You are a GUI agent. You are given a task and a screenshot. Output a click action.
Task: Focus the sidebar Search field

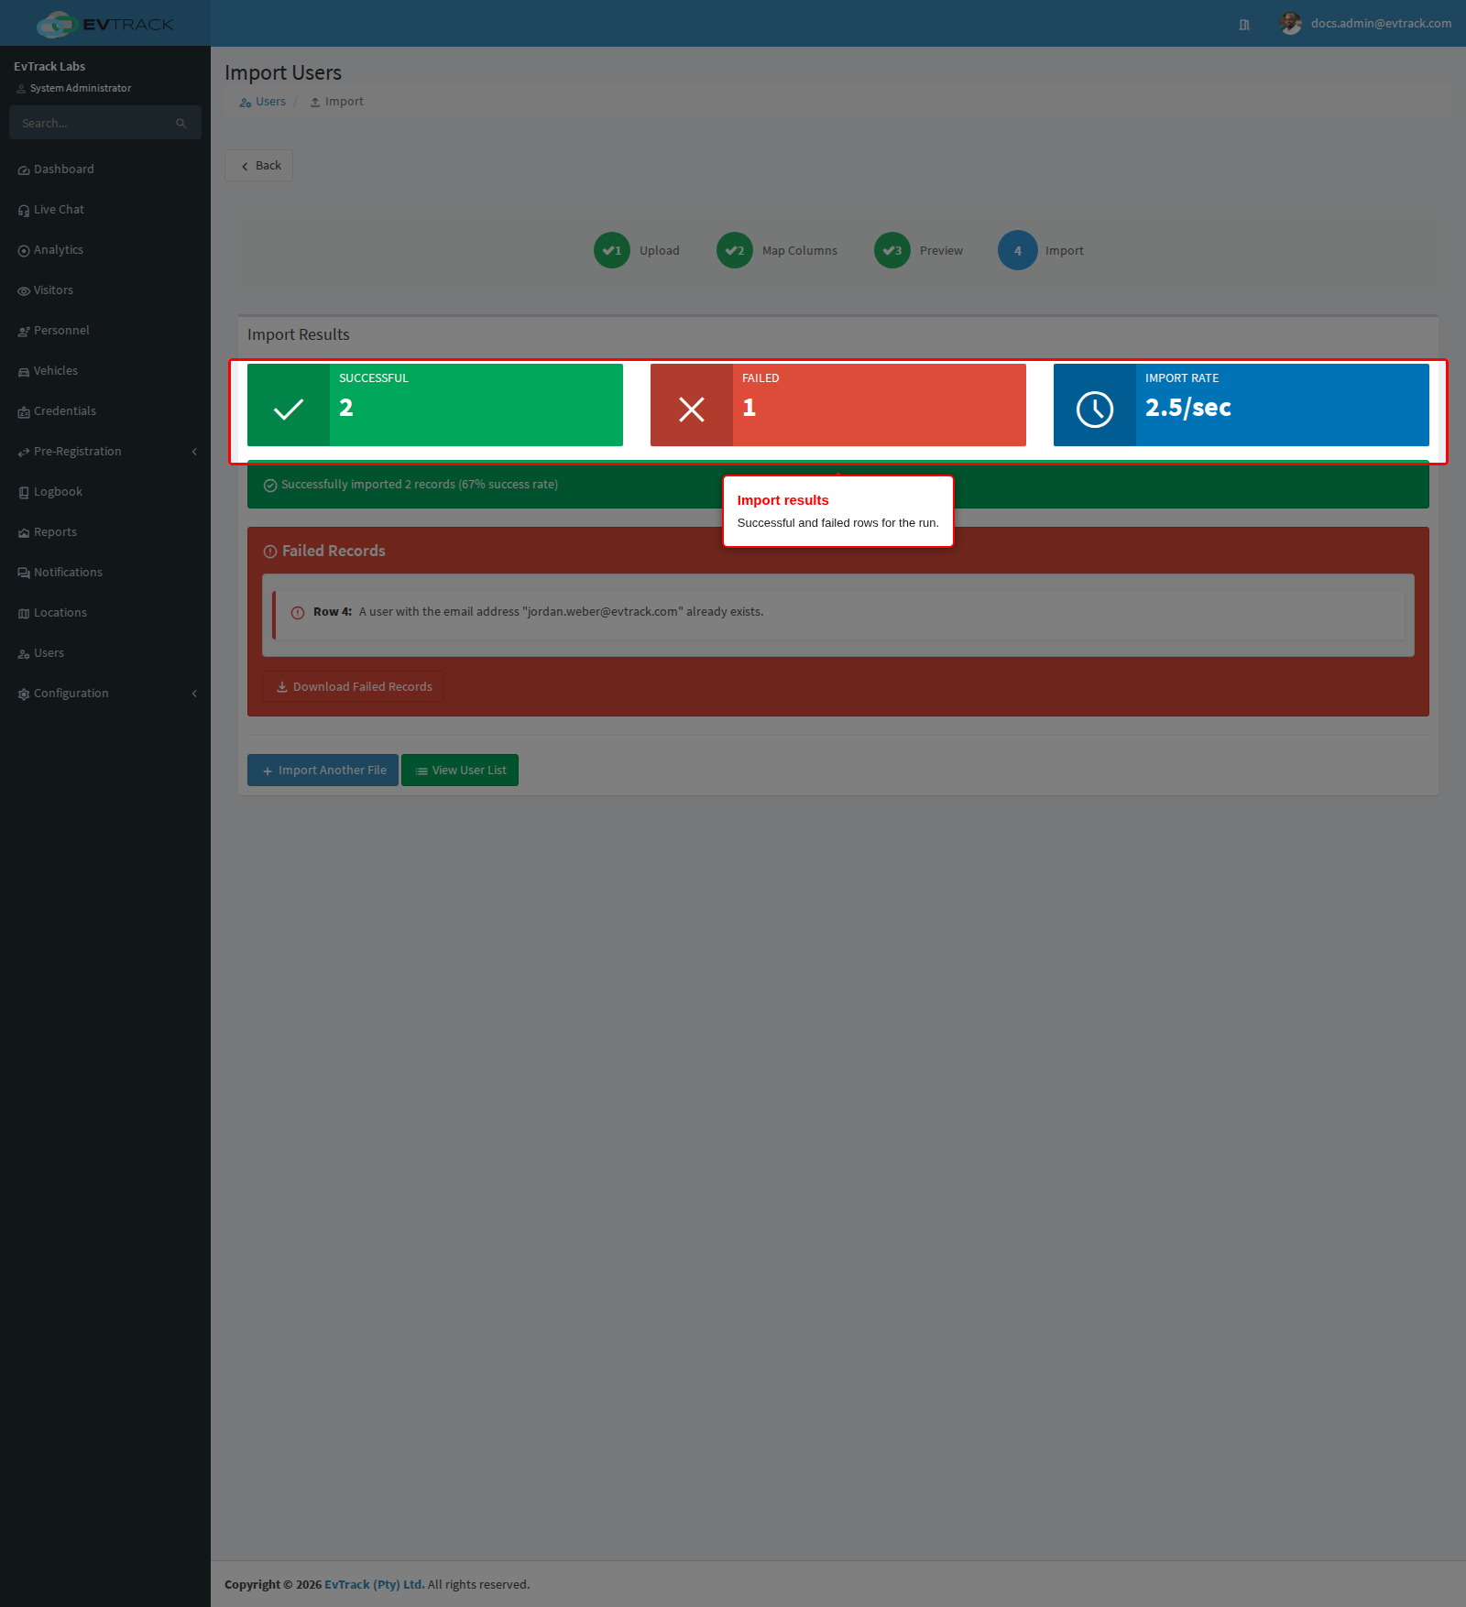pos(105,123)
